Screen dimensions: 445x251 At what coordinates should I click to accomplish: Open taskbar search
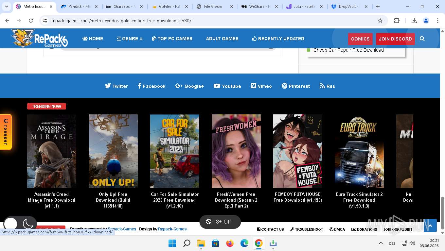(187, 243)
